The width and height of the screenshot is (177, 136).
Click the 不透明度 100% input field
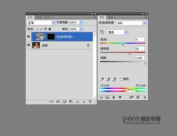[x=74, y=22]
